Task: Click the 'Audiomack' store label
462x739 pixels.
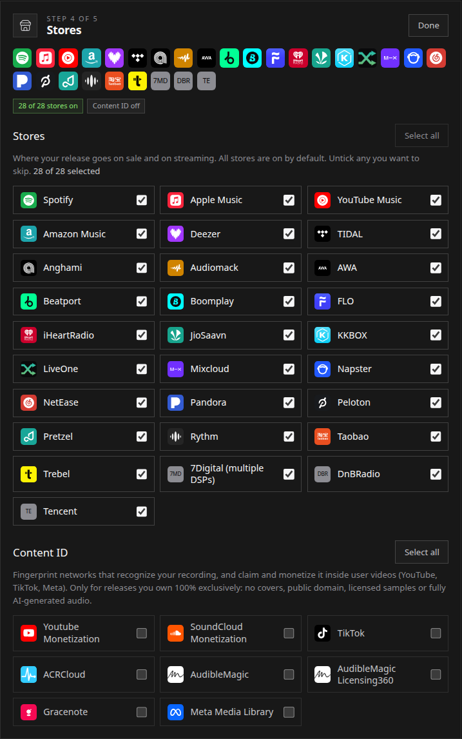Action: pos(215,268)
